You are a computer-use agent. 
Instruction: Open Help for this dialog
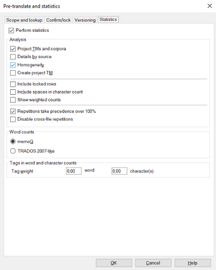coord(193,263)
